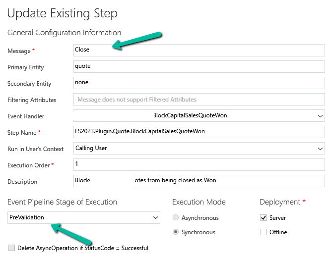Viewport: 326px width, 258px height.
Task: Select the Asynchronous execution mode
Action: click(176, 218)
